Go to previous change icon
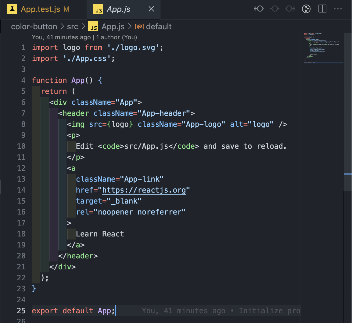Viewport: 352px width, 323px height. (x=259, y=9)
